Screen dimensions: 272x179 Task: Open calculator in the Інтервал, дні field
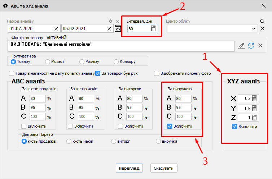pyautogui.click(x=153, y=29)
